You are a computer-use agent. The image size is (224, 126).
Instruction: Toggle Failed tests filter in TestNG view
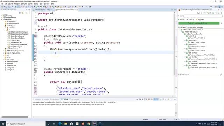pos(190,20)
